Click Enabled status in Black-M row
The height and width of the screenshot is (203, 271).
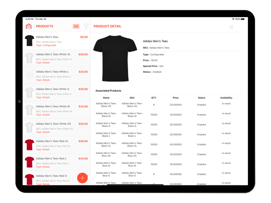point(201,115)
